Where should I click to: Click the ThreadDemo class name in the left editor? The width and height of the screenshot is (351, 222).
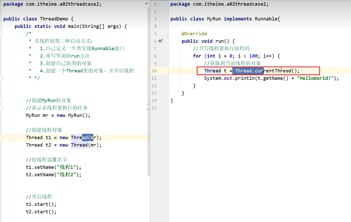point(54,19)
